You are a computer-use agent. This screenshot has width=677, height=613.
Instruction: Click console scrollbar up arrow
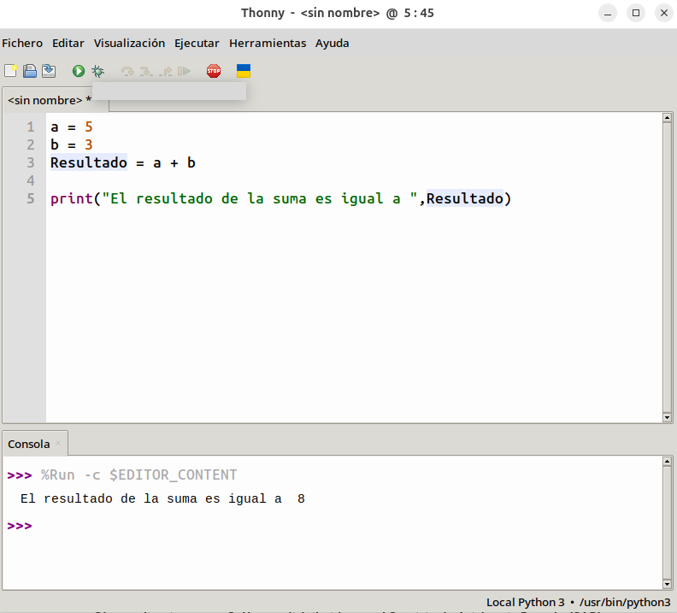coord(667,461)
